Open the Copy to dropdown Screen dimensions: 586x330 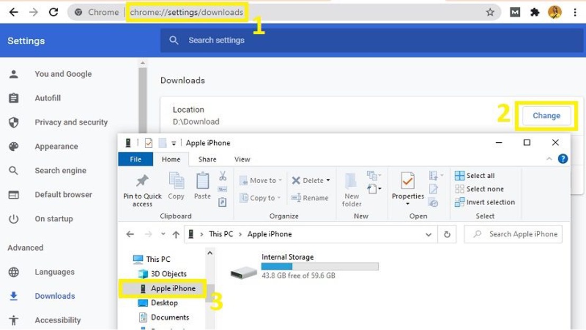click(260, 198)
